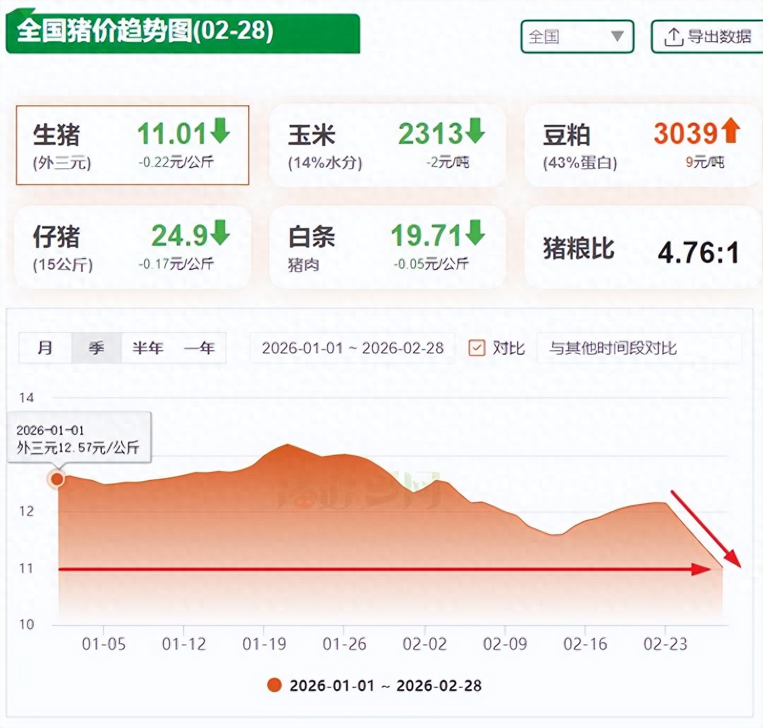763x728 pixels.
Task: Click green down arrow beside 玉米 price
Action: pos(475,130)
